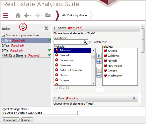Click the magnifier search button
The width and height of the screenshot is (146, 124).
click(85, 42)
